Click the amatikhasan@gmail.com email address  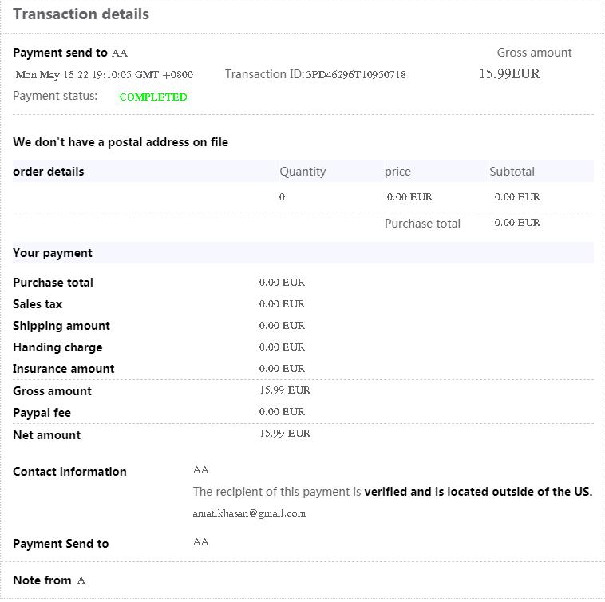click(249, 513)
